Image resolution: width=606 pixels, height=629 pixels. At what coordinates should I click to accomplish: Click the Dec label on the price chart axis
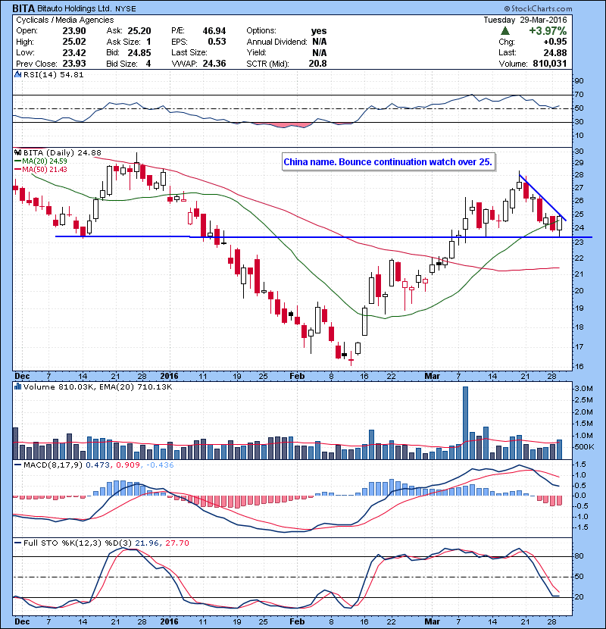point(22,377)
